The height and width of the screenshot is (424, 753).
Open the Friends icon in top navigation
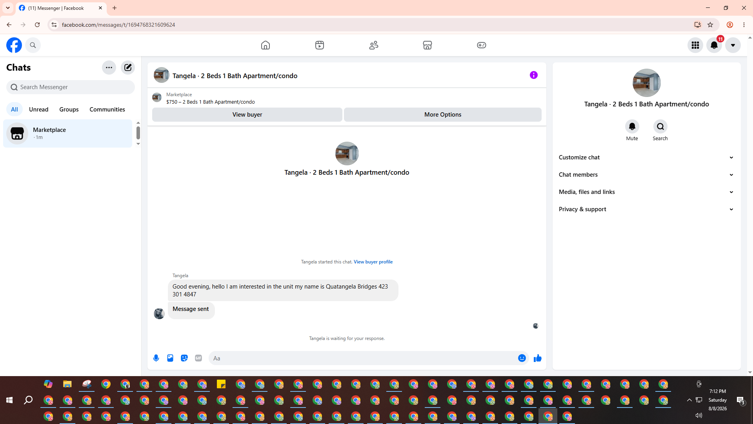tap(374, 45)
